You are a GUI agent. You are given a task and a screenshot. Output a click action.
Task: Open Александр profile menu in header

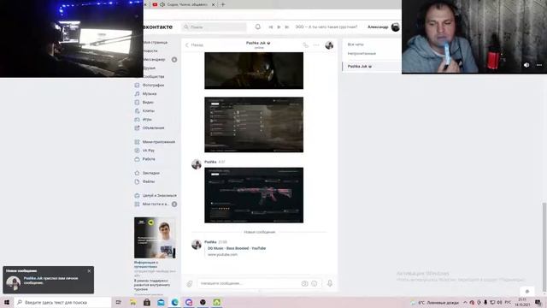(384, 27)
